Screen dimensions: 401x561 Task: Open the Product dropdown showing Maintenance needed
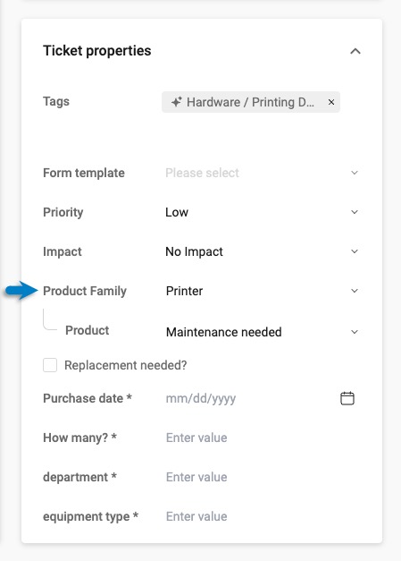(x=262, y=332)
